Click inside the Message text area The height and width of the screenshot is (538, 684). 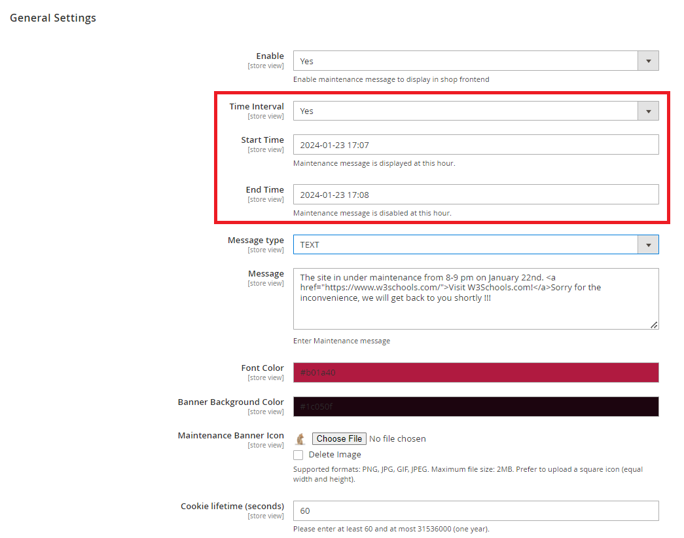click(475, 308)
